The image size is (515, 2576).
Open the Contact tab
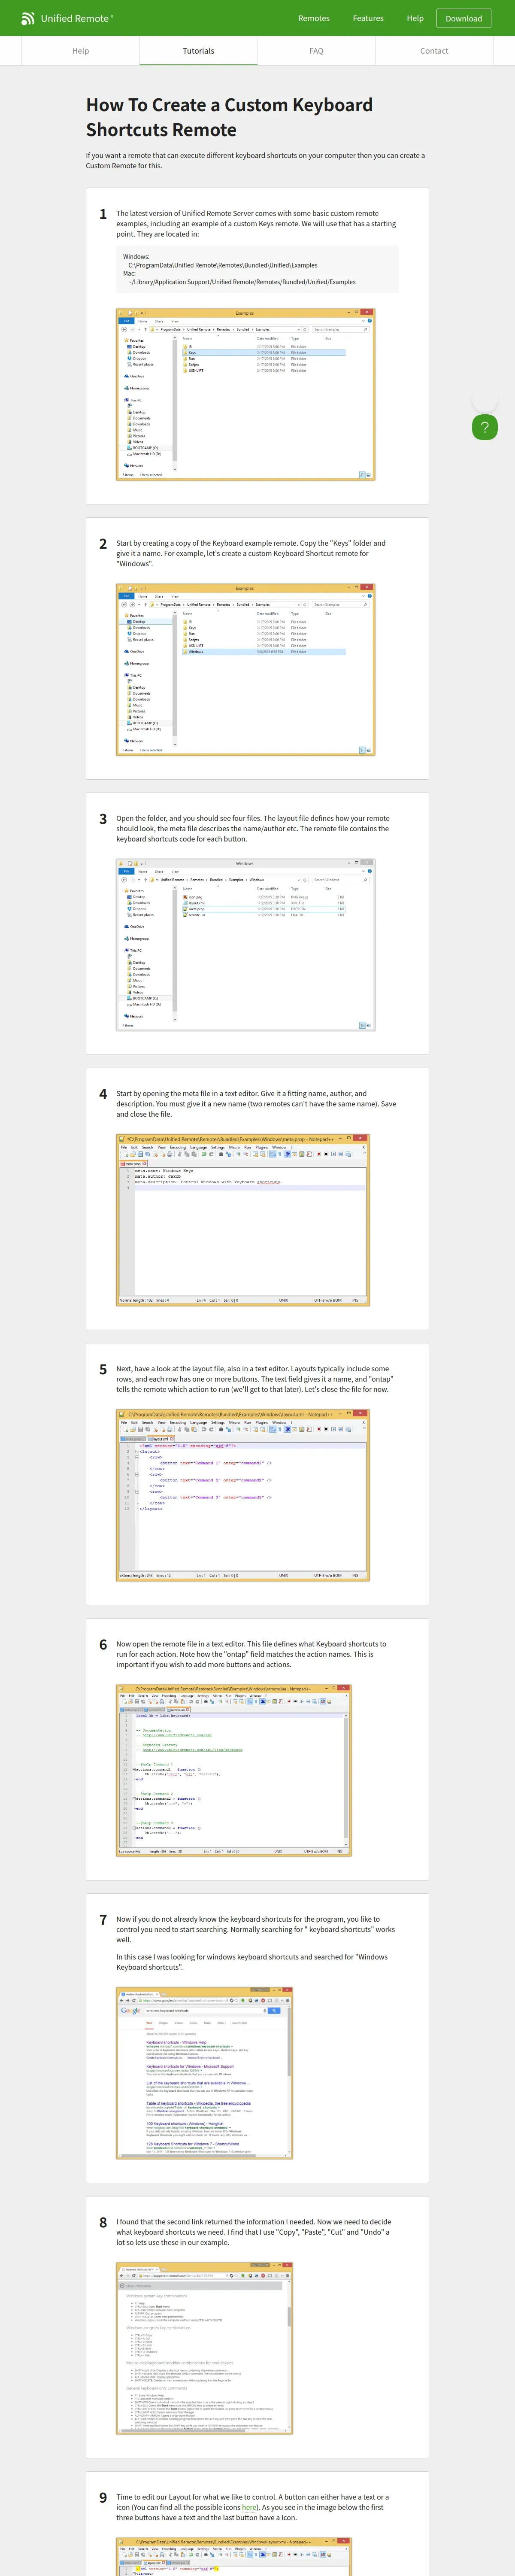tap(434, 51)
